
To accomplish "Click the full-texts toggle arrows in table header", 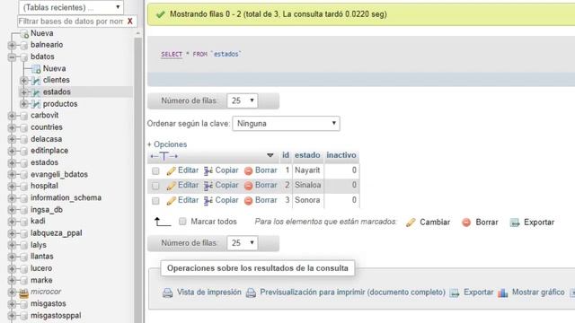I will pos(164,156).
